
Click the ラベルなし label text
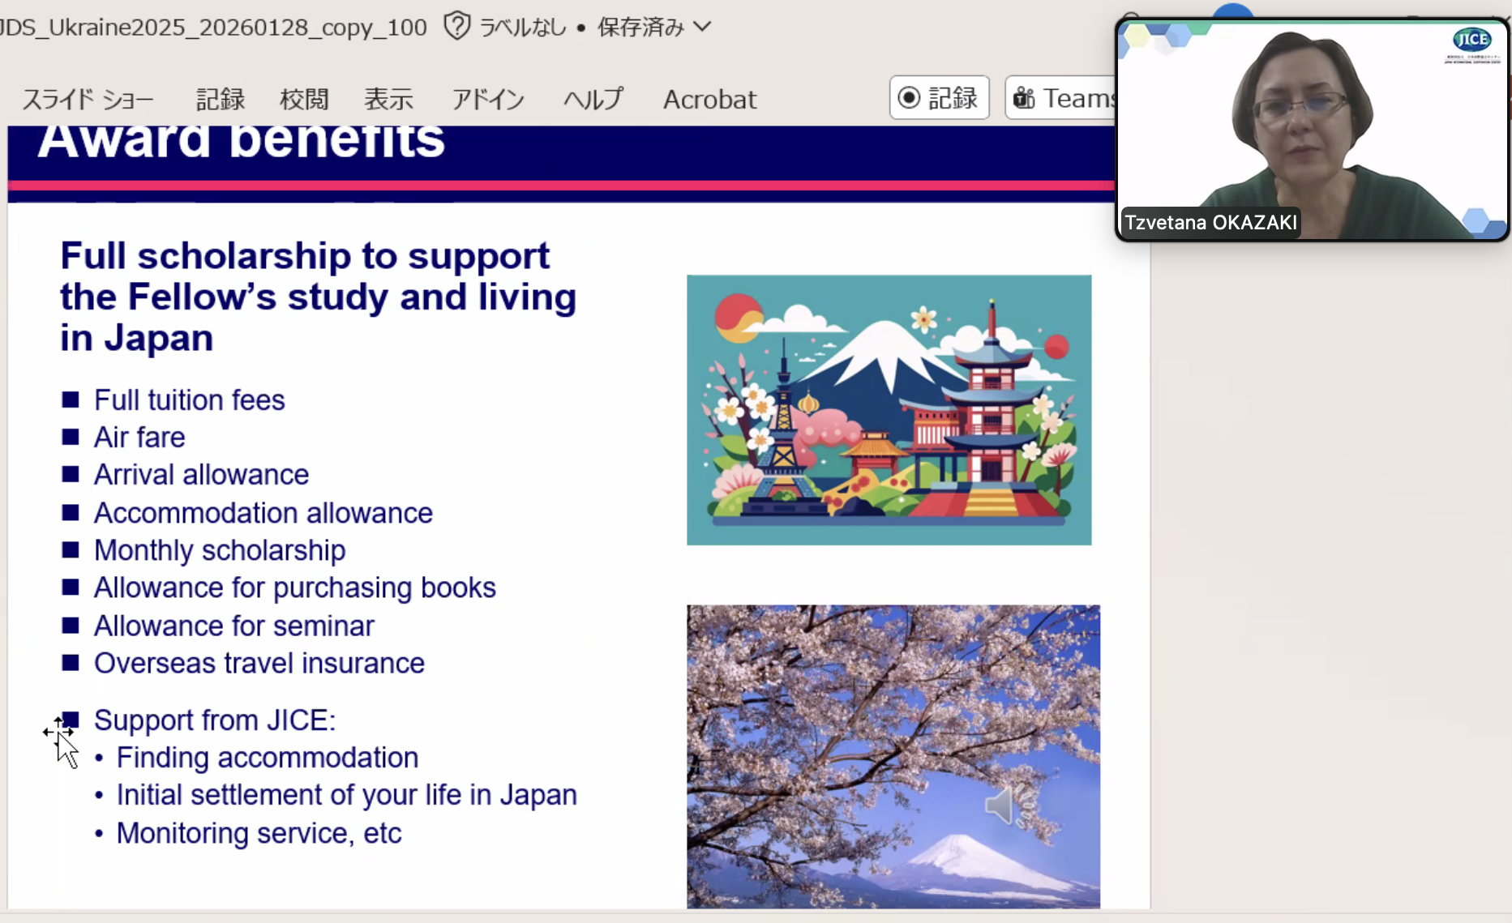[523, 28]
